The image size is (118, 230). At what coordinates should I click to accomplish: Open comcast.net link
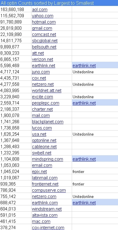[x=44, y=34]
